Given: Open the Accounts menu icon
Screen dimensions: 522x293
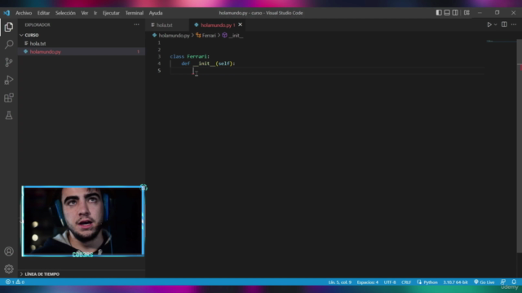Looking at the screenshot, I should pyautogui.click(x=9, y=251).
